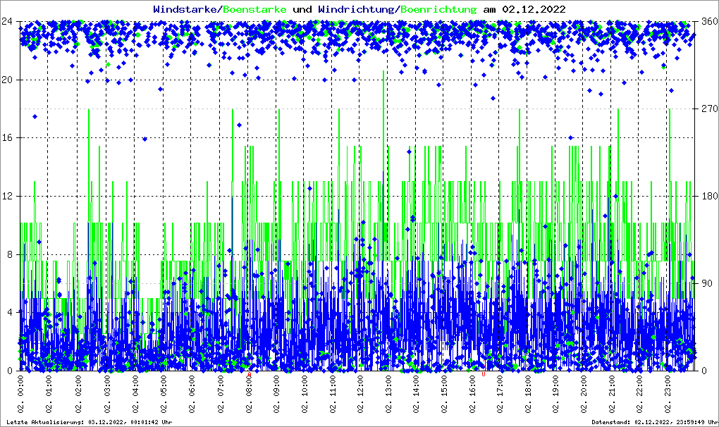Select the 18:00 time label on x-axis
This screenshot has width=719, height=427.
[528, 392]
